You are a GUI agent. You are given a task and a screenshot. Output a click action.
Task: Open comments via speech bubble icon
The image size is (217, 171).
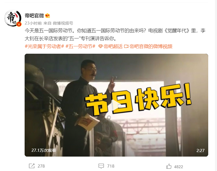(x=101, y=166)
